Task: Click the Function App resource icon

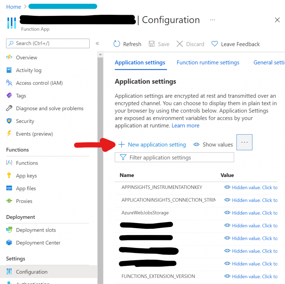Action: tap(12, 23)
